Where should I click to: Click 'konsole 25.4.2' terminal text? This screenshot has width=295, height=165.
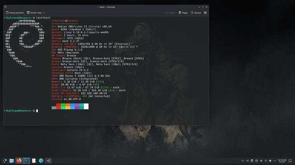tap(78, 70)
